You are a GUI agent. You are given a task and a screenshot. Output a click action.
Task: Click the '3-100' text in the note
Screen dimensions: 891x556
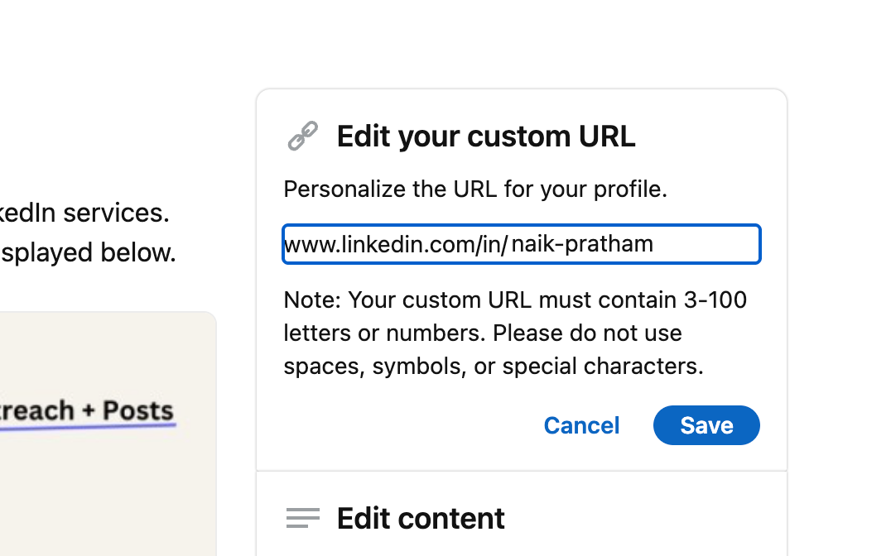point(715,300)
